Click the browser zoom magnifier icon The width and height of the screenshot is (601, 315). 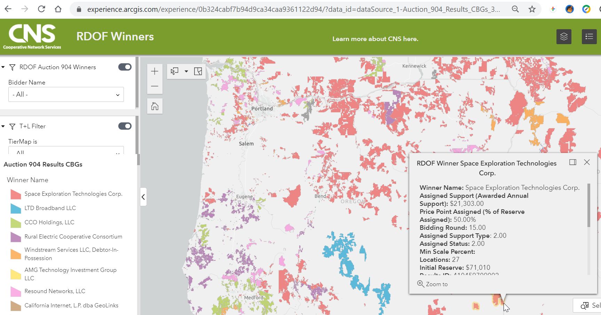515,9
